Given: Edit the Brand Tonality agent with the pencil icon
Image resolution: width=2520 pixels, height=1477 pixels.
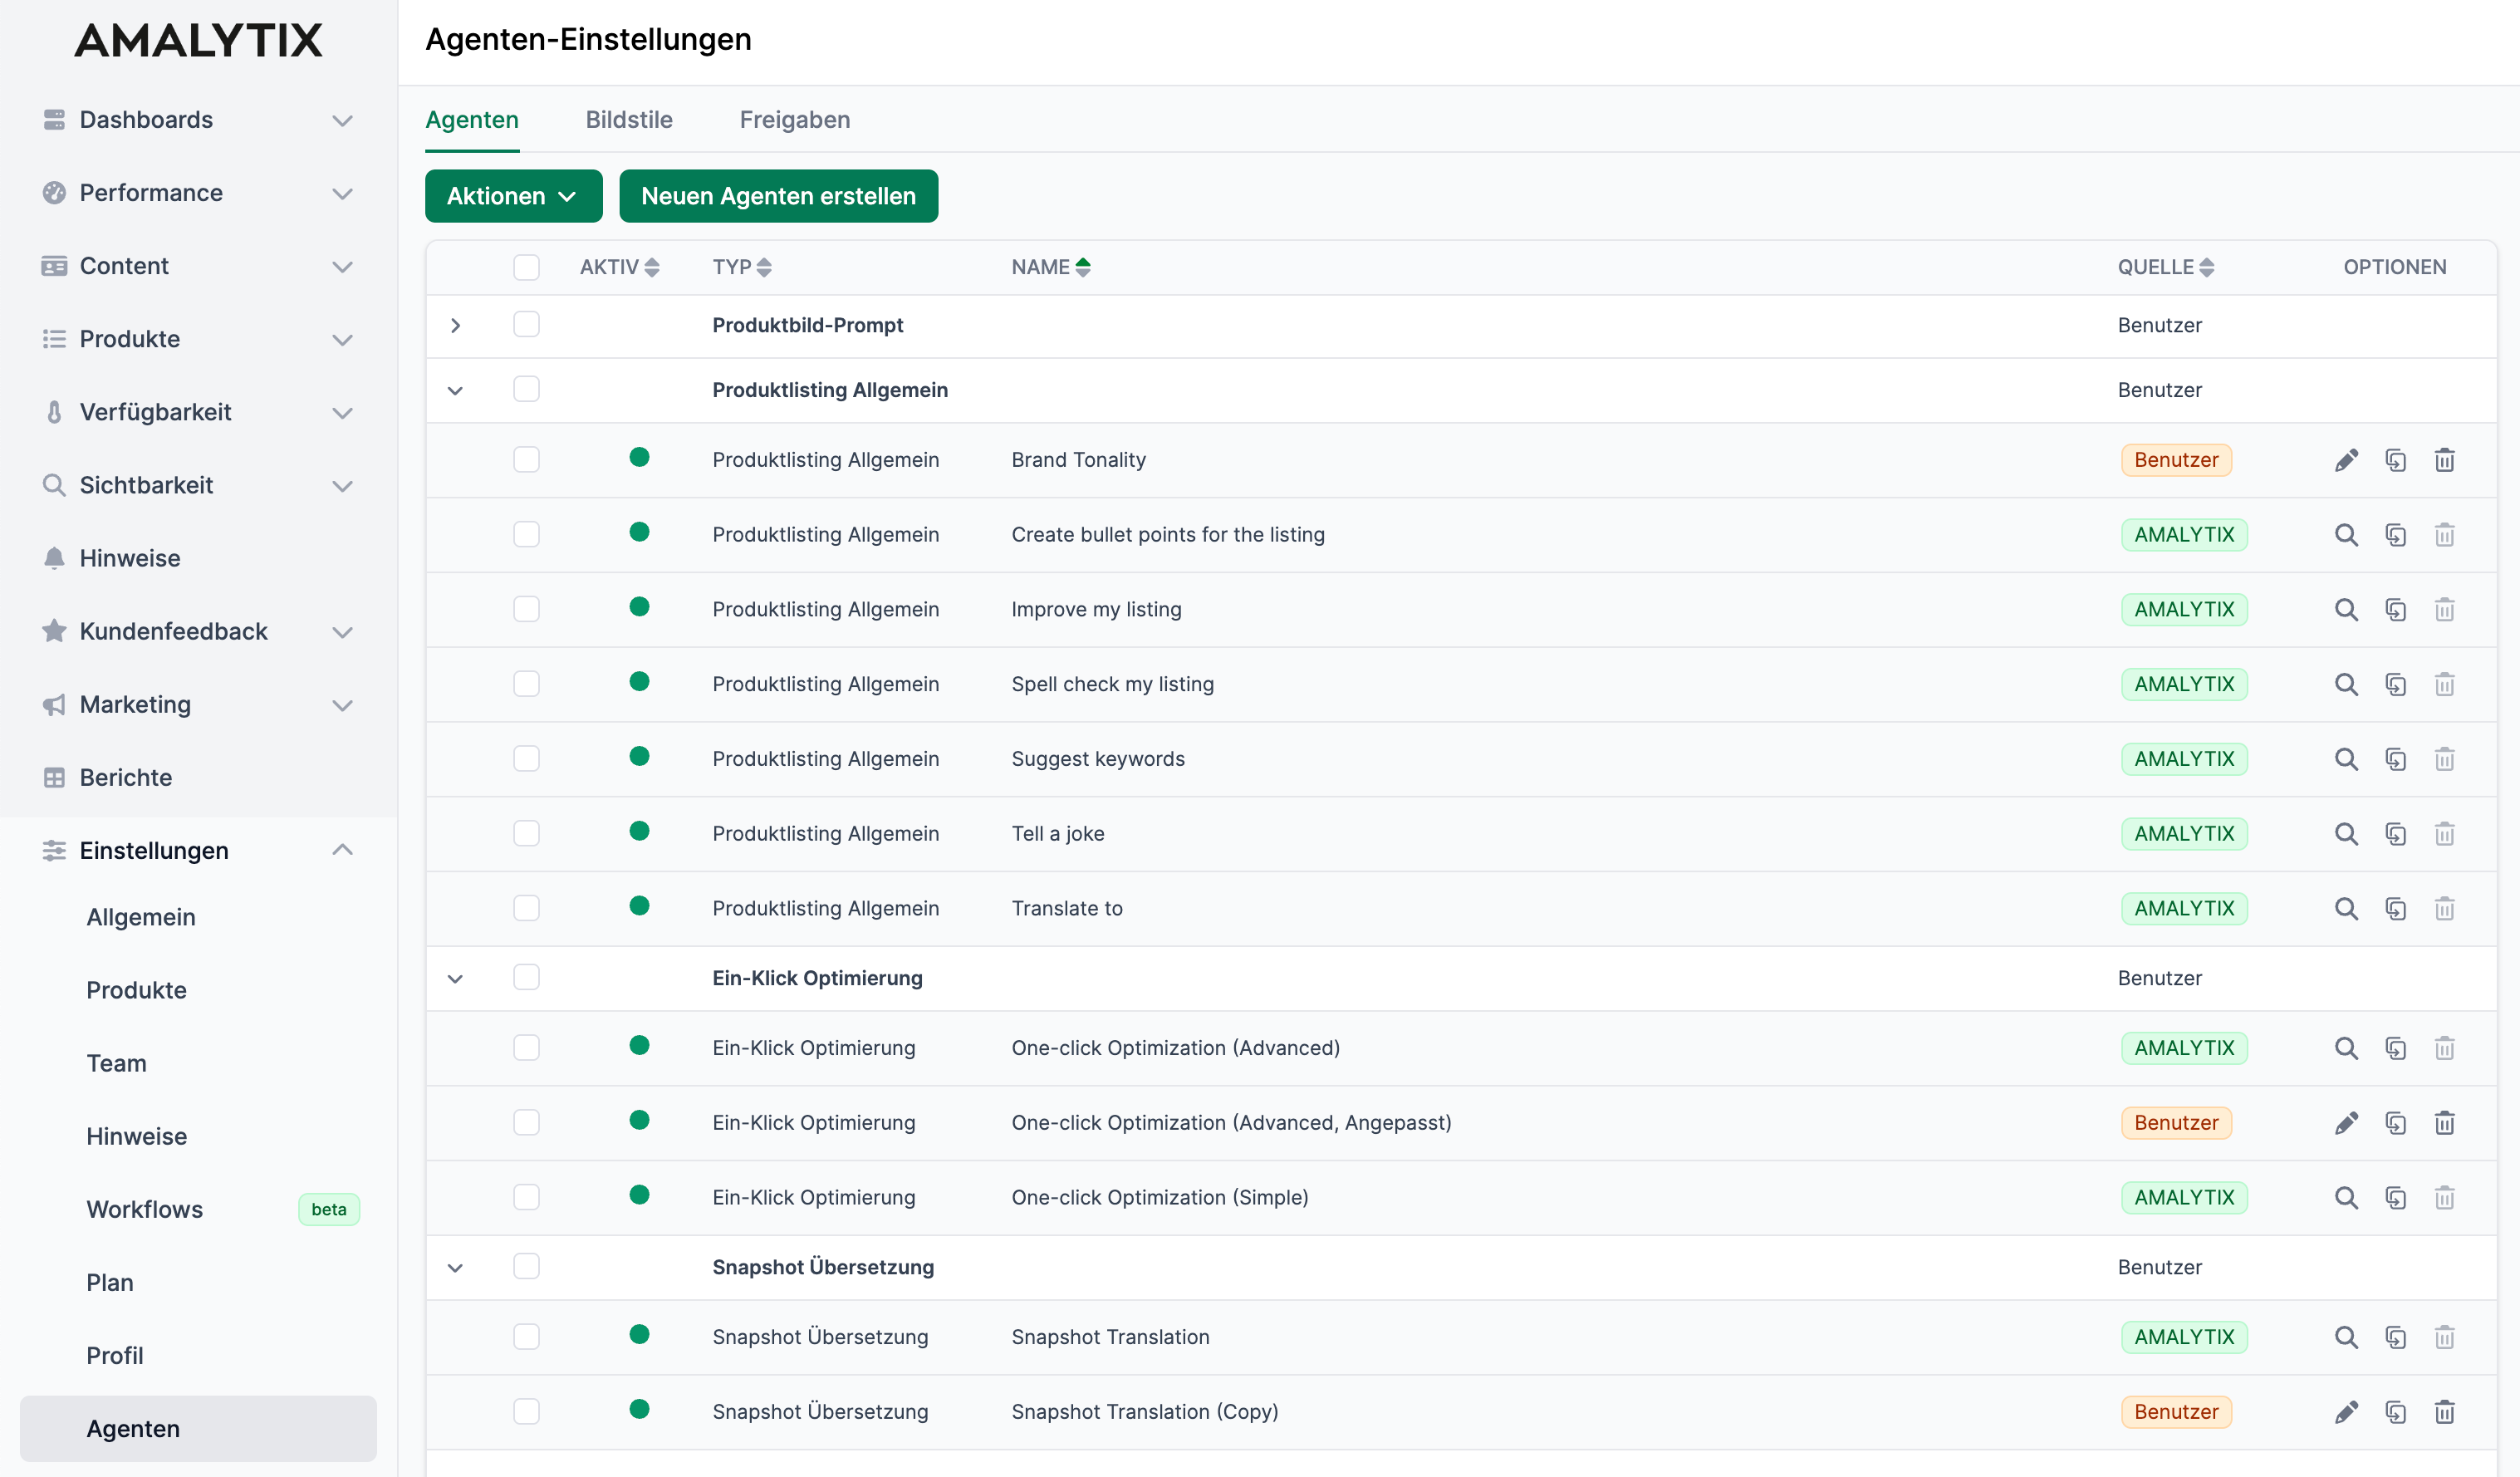Looking at the screenshot, I should (2347, 459).
